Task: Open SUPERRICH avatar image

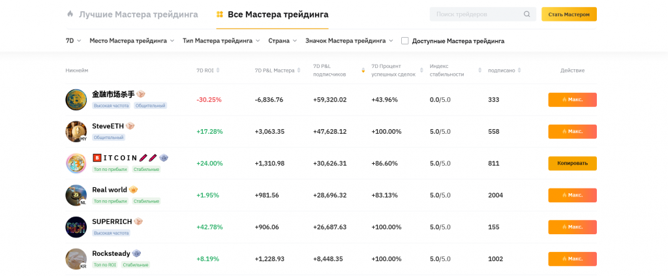Action: point(76,227)
